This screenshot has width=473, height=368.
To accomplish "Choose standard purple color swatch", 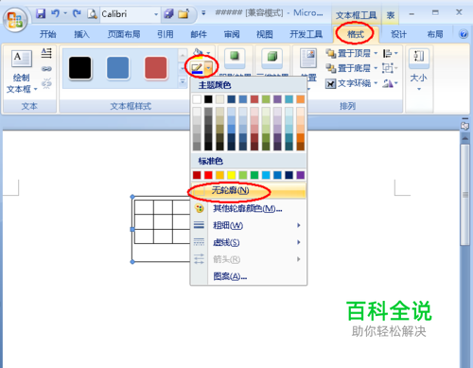I will (300, 175).
